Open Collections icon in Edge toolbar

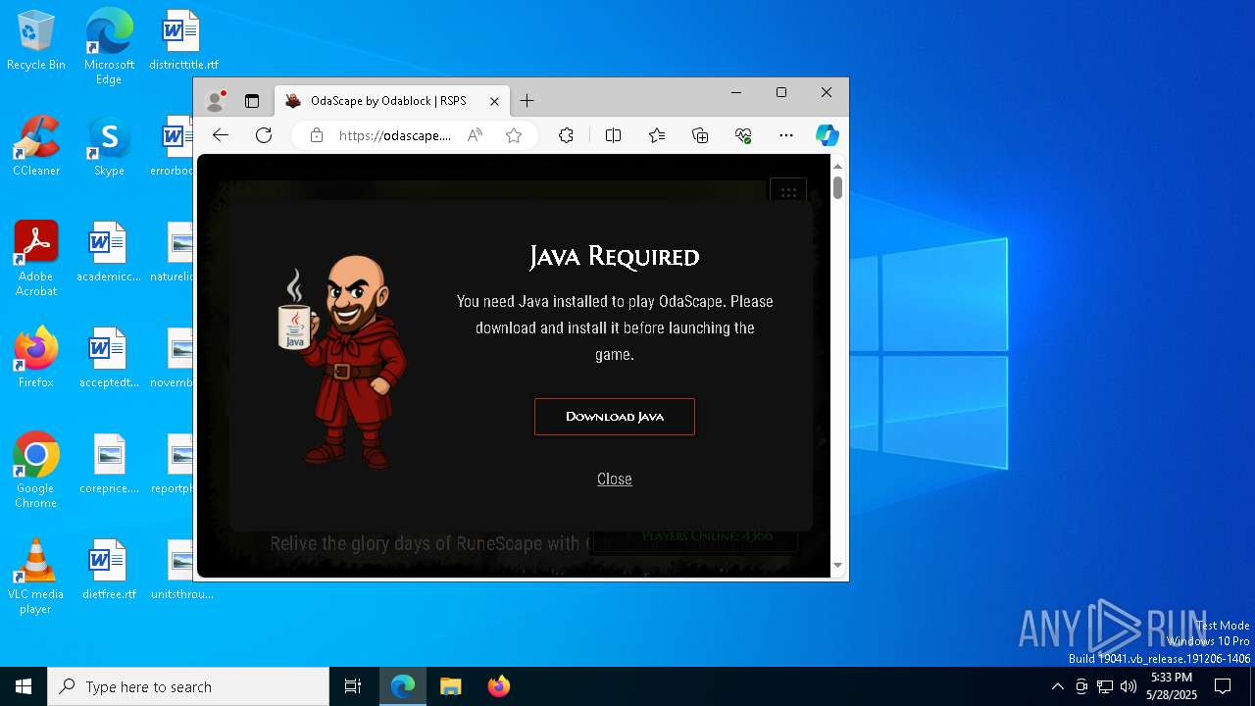pos(700,135)
